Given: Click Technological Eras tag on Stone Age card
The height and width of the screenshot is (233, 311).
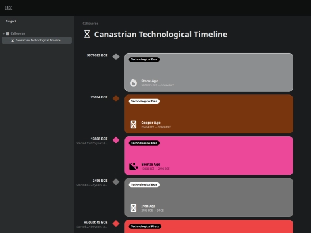Looking at the screenshot, I should 144,59.
